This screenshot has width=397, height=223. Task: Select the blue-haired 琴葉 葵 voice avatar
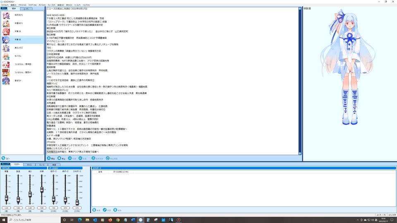(6, 40)
